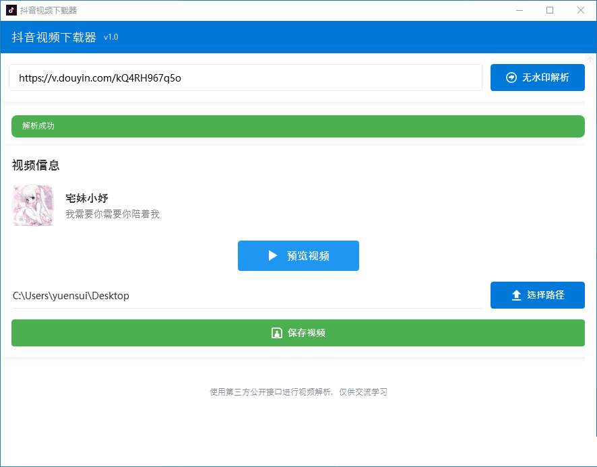Screen dimensions: 597x467
Task: Click the green 解析成功 status banner
Action: pos(298,126)
